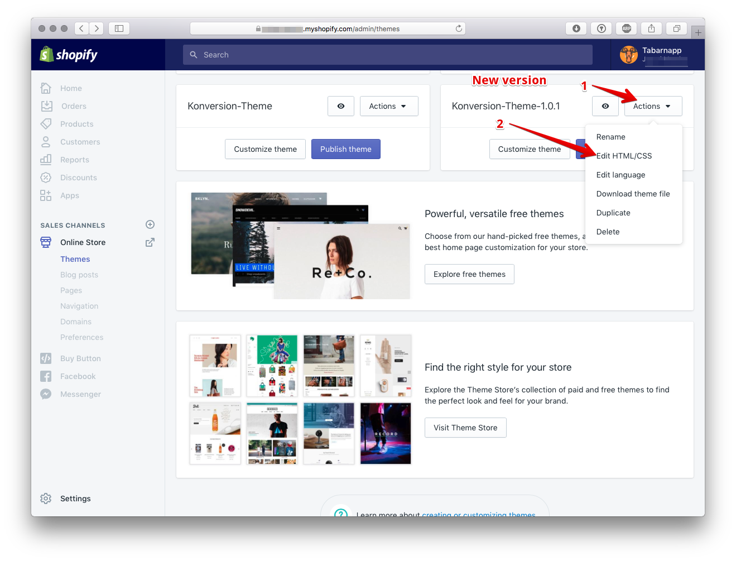Open the Products section
Image resolution: width=736 pixels, height=561 pixels.
pos(76,124)
